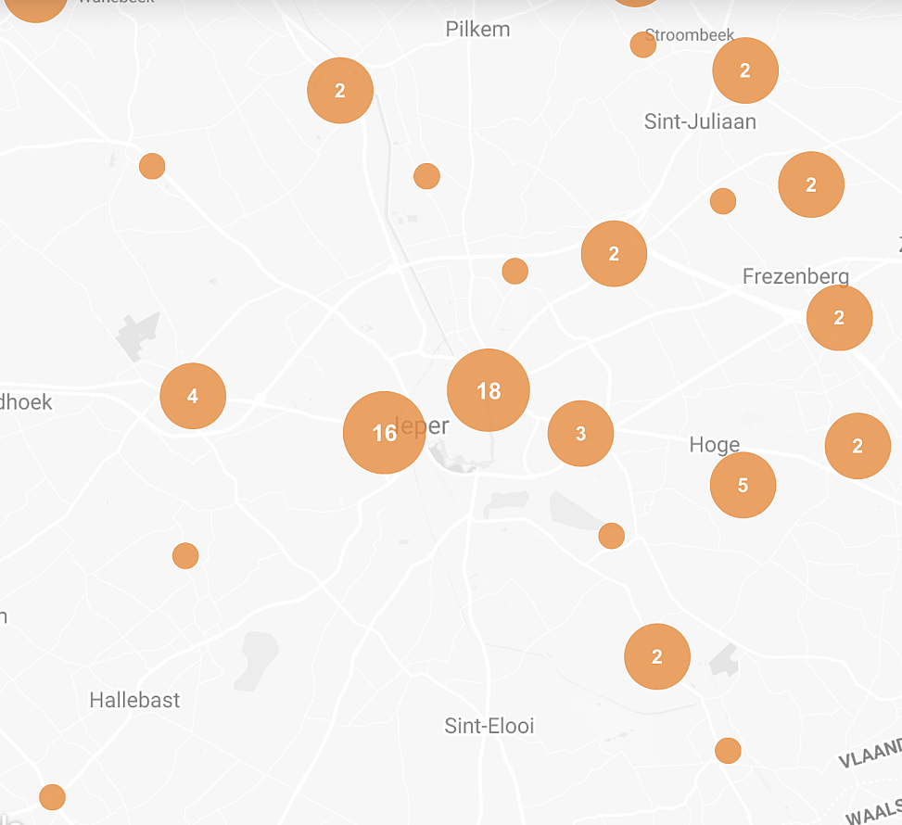Click small marker left of Stroombeek label
Image resolution: width=902 pixels, height=825 pixels.
point(642,44)
